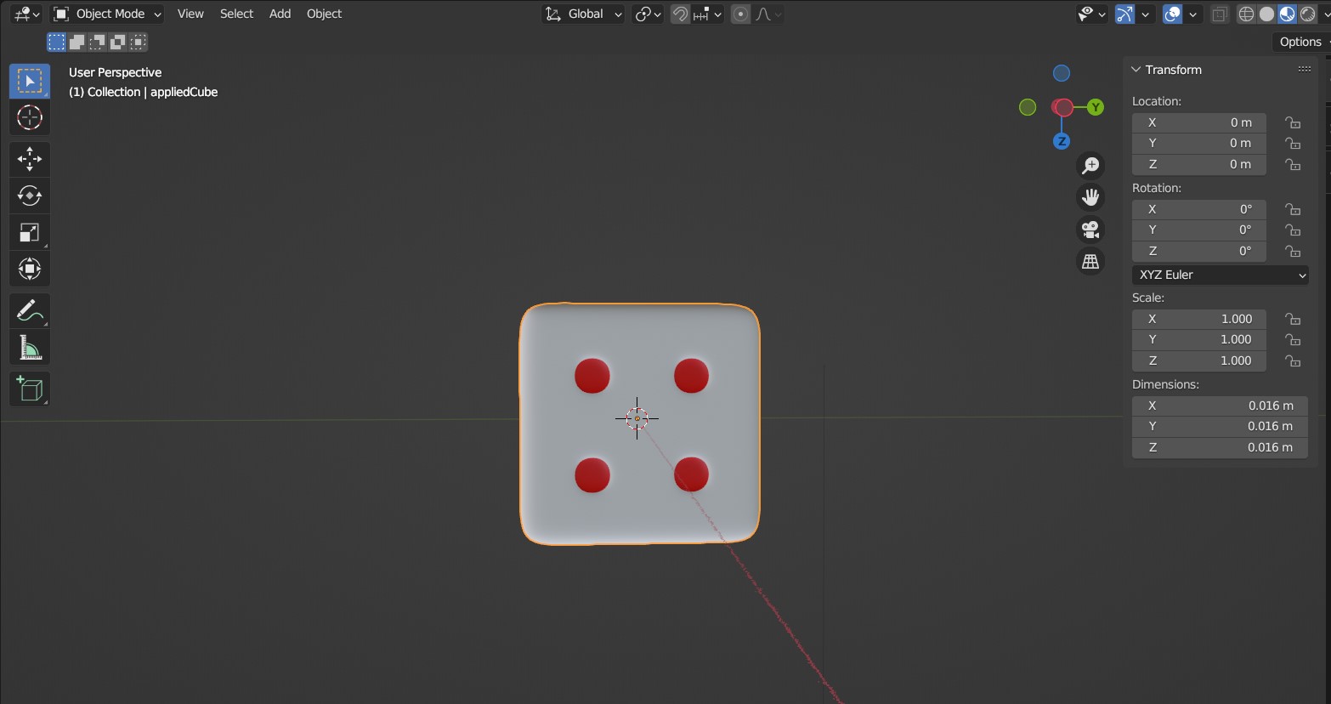
Task: Toggle proportional editing on
Action: (x=739, y=14)
